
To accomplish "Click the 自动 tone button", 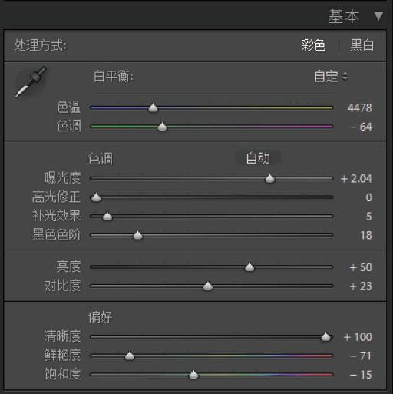I will (258, 157).
